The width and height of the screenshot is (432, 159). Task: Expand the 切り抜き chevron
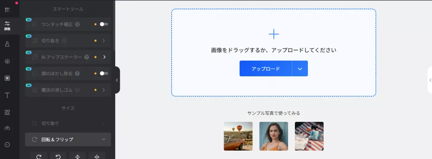[104, 40]
